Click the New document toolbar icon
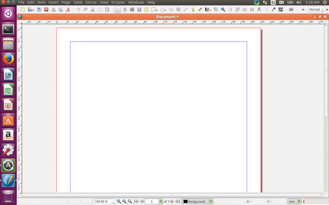 click(23, 10)
